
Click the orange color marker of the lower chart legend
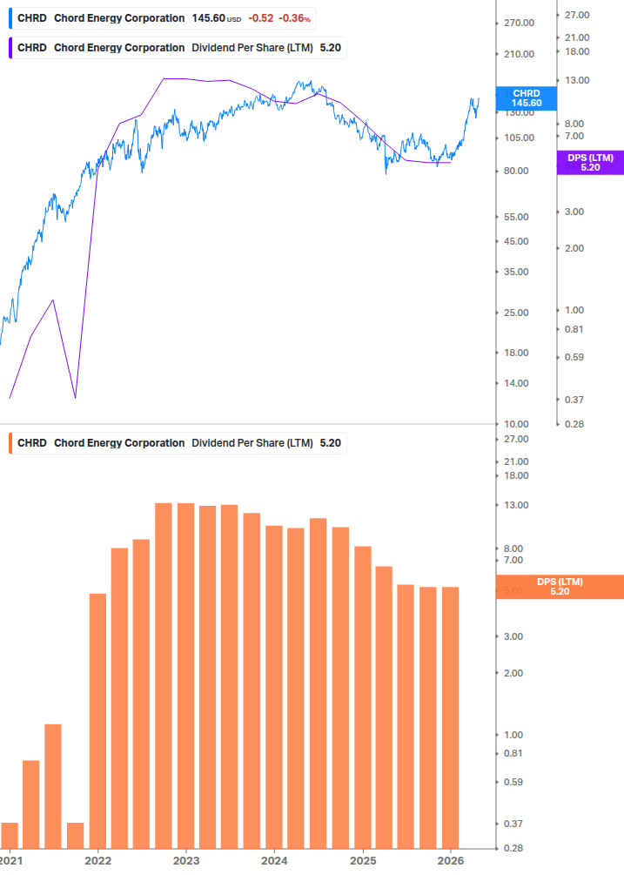[10, 443]
